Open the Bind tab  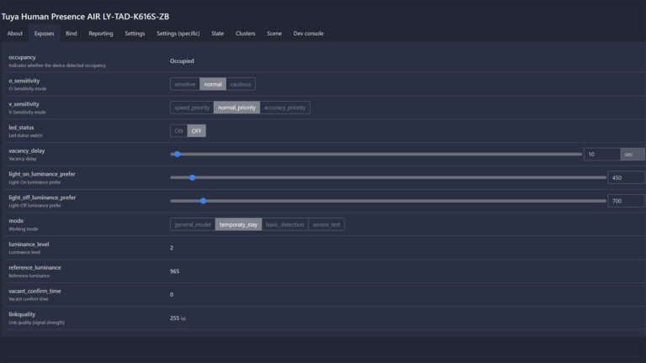(x=71, y=34)
